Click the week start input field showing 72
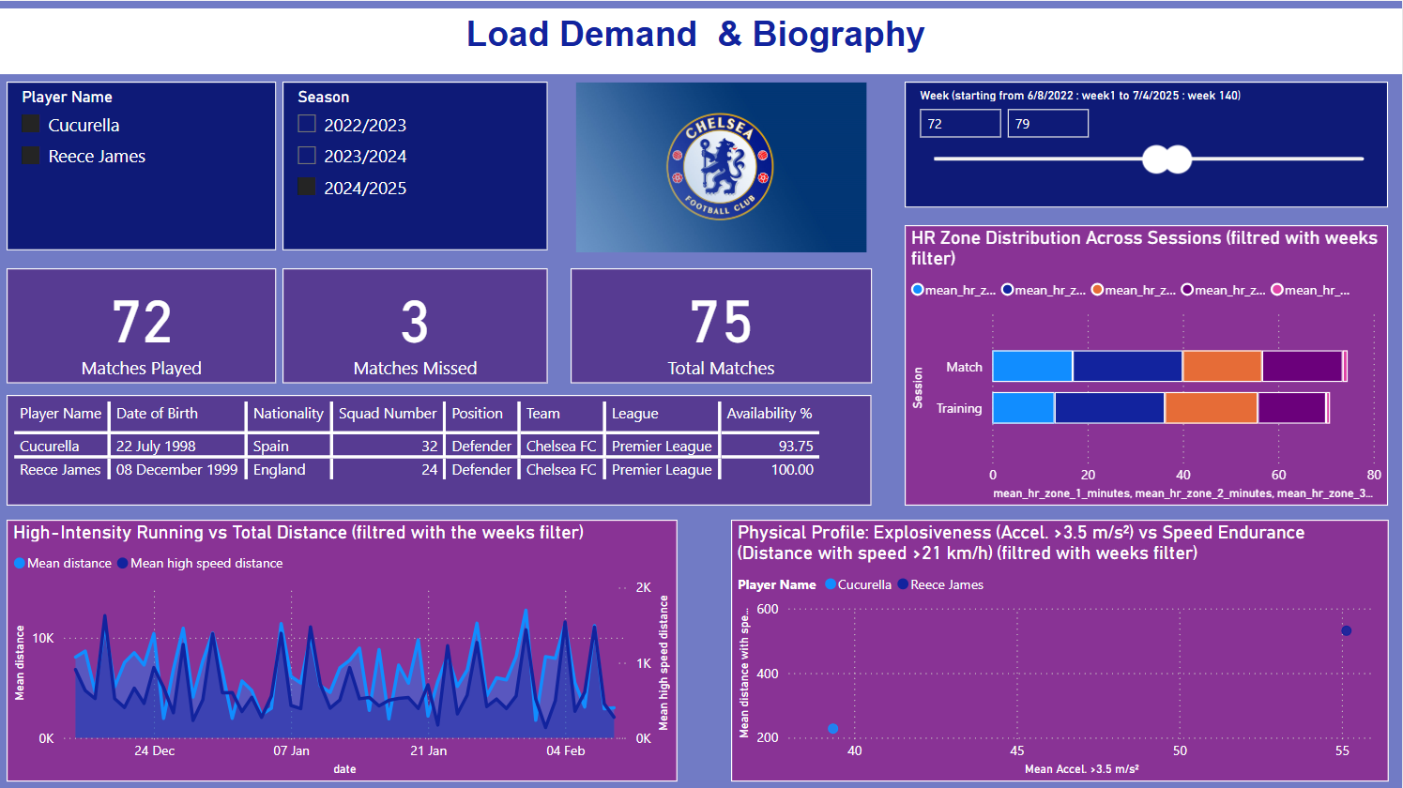1403x788 pixels. click(x=960, y=124)
